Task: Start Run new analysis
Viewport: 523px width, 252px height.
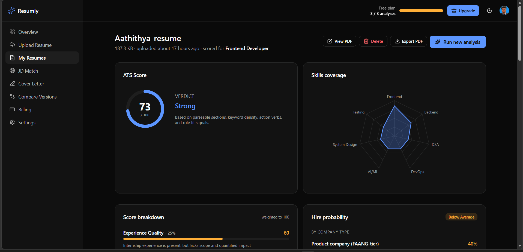Action: [458, 42]
